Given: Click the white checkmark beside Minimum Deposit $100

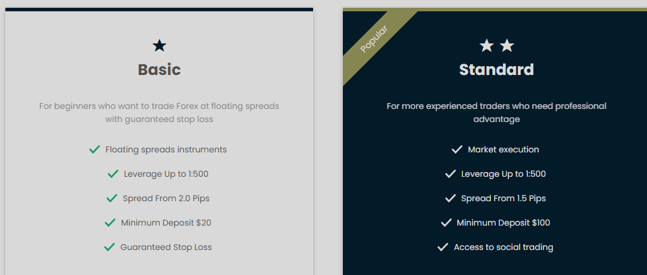Looking at the screenshot, I should point(446,223).
